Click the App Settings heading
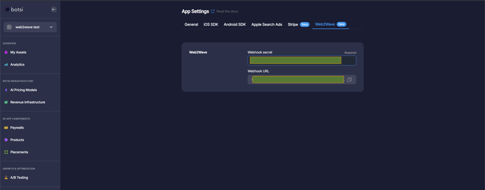This screenshot has width=485, height=190. point(195,11)
